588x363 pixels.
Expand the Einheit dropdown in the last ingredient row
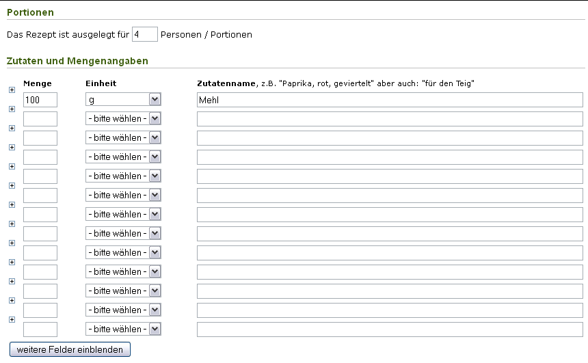[123, 330]
